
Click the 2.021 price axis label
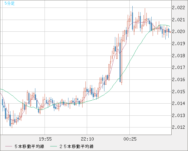(x=179, y=20)
